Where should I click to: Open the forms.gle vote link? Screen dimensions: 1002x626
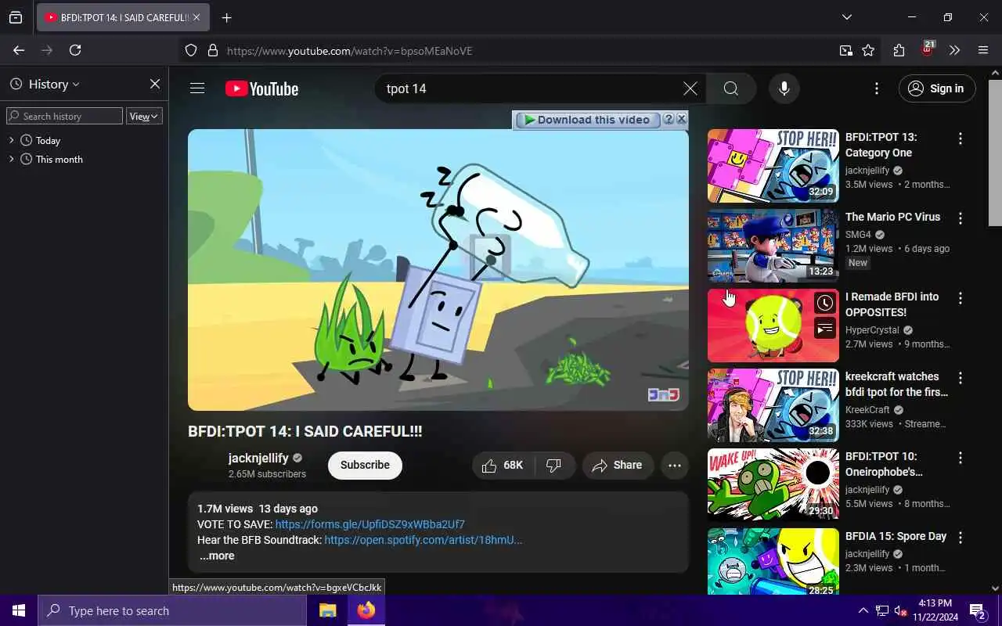369,524
